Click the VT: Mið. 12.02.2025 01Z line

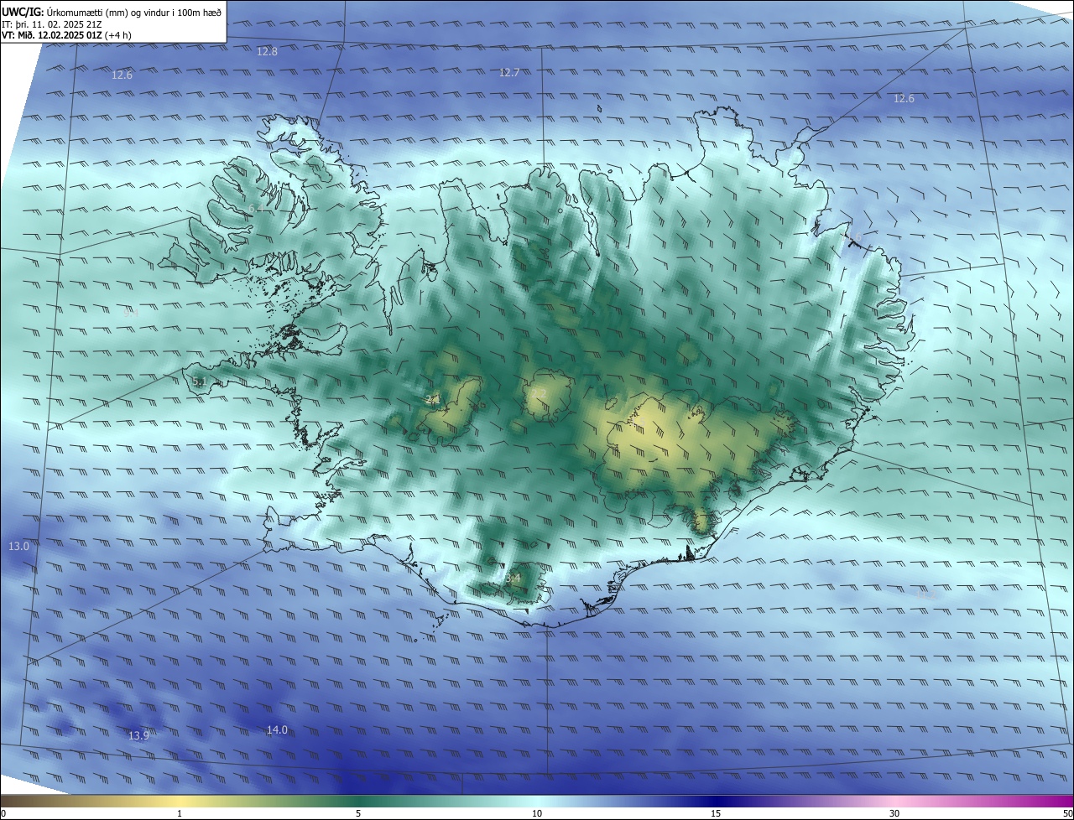[66, 35]
